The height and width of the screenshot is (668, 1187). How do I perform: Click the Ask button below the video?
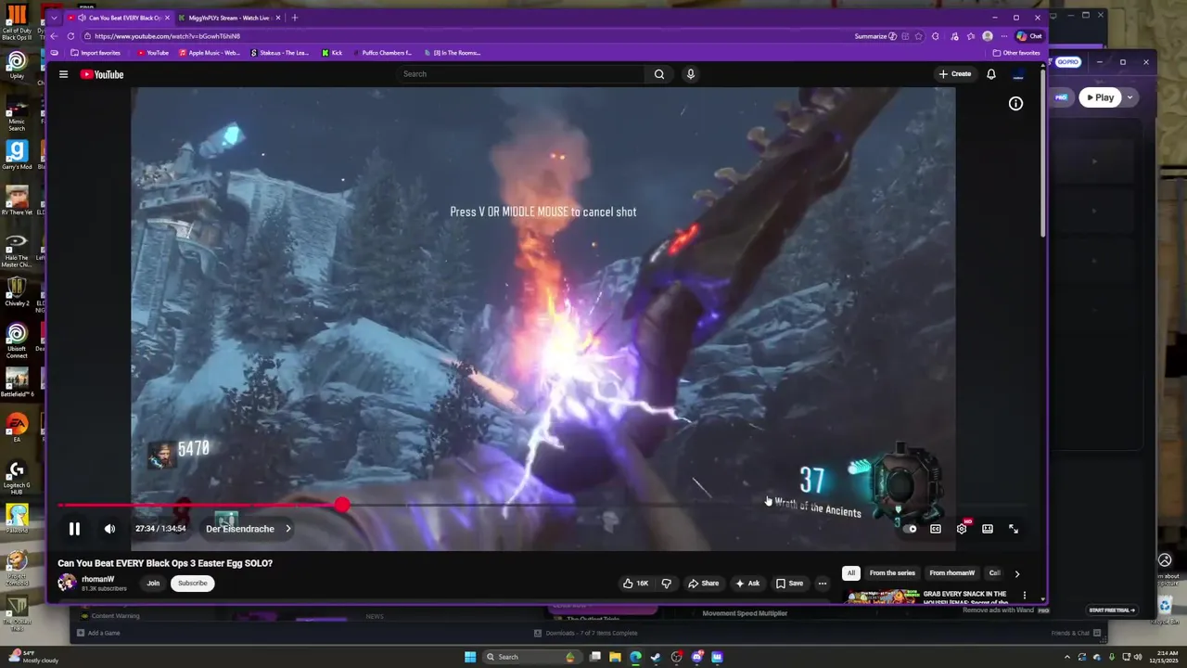(747, 584)
